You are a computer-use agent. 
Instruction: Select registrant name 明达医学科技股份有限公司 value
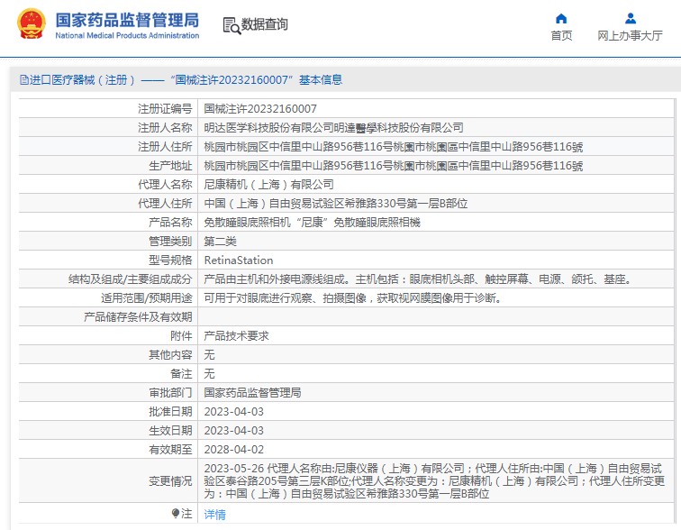(333, 128)
